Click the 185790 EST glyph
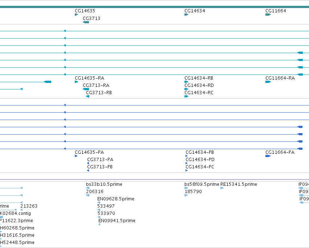Image resolution: width=309 pixels, height=248 pixels. tap(186, 195)
